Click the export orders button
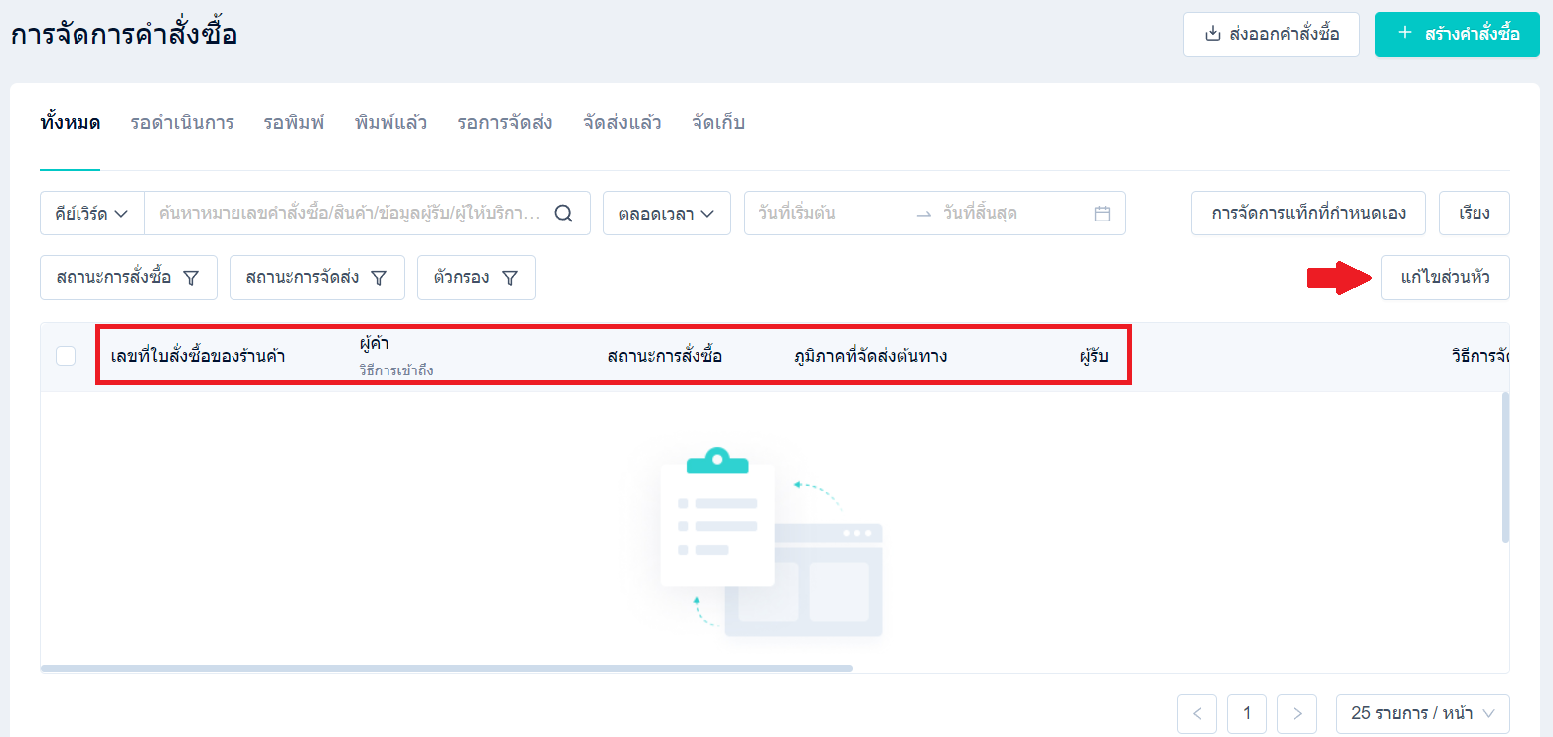1553x737 pixels. [1272, 34]
